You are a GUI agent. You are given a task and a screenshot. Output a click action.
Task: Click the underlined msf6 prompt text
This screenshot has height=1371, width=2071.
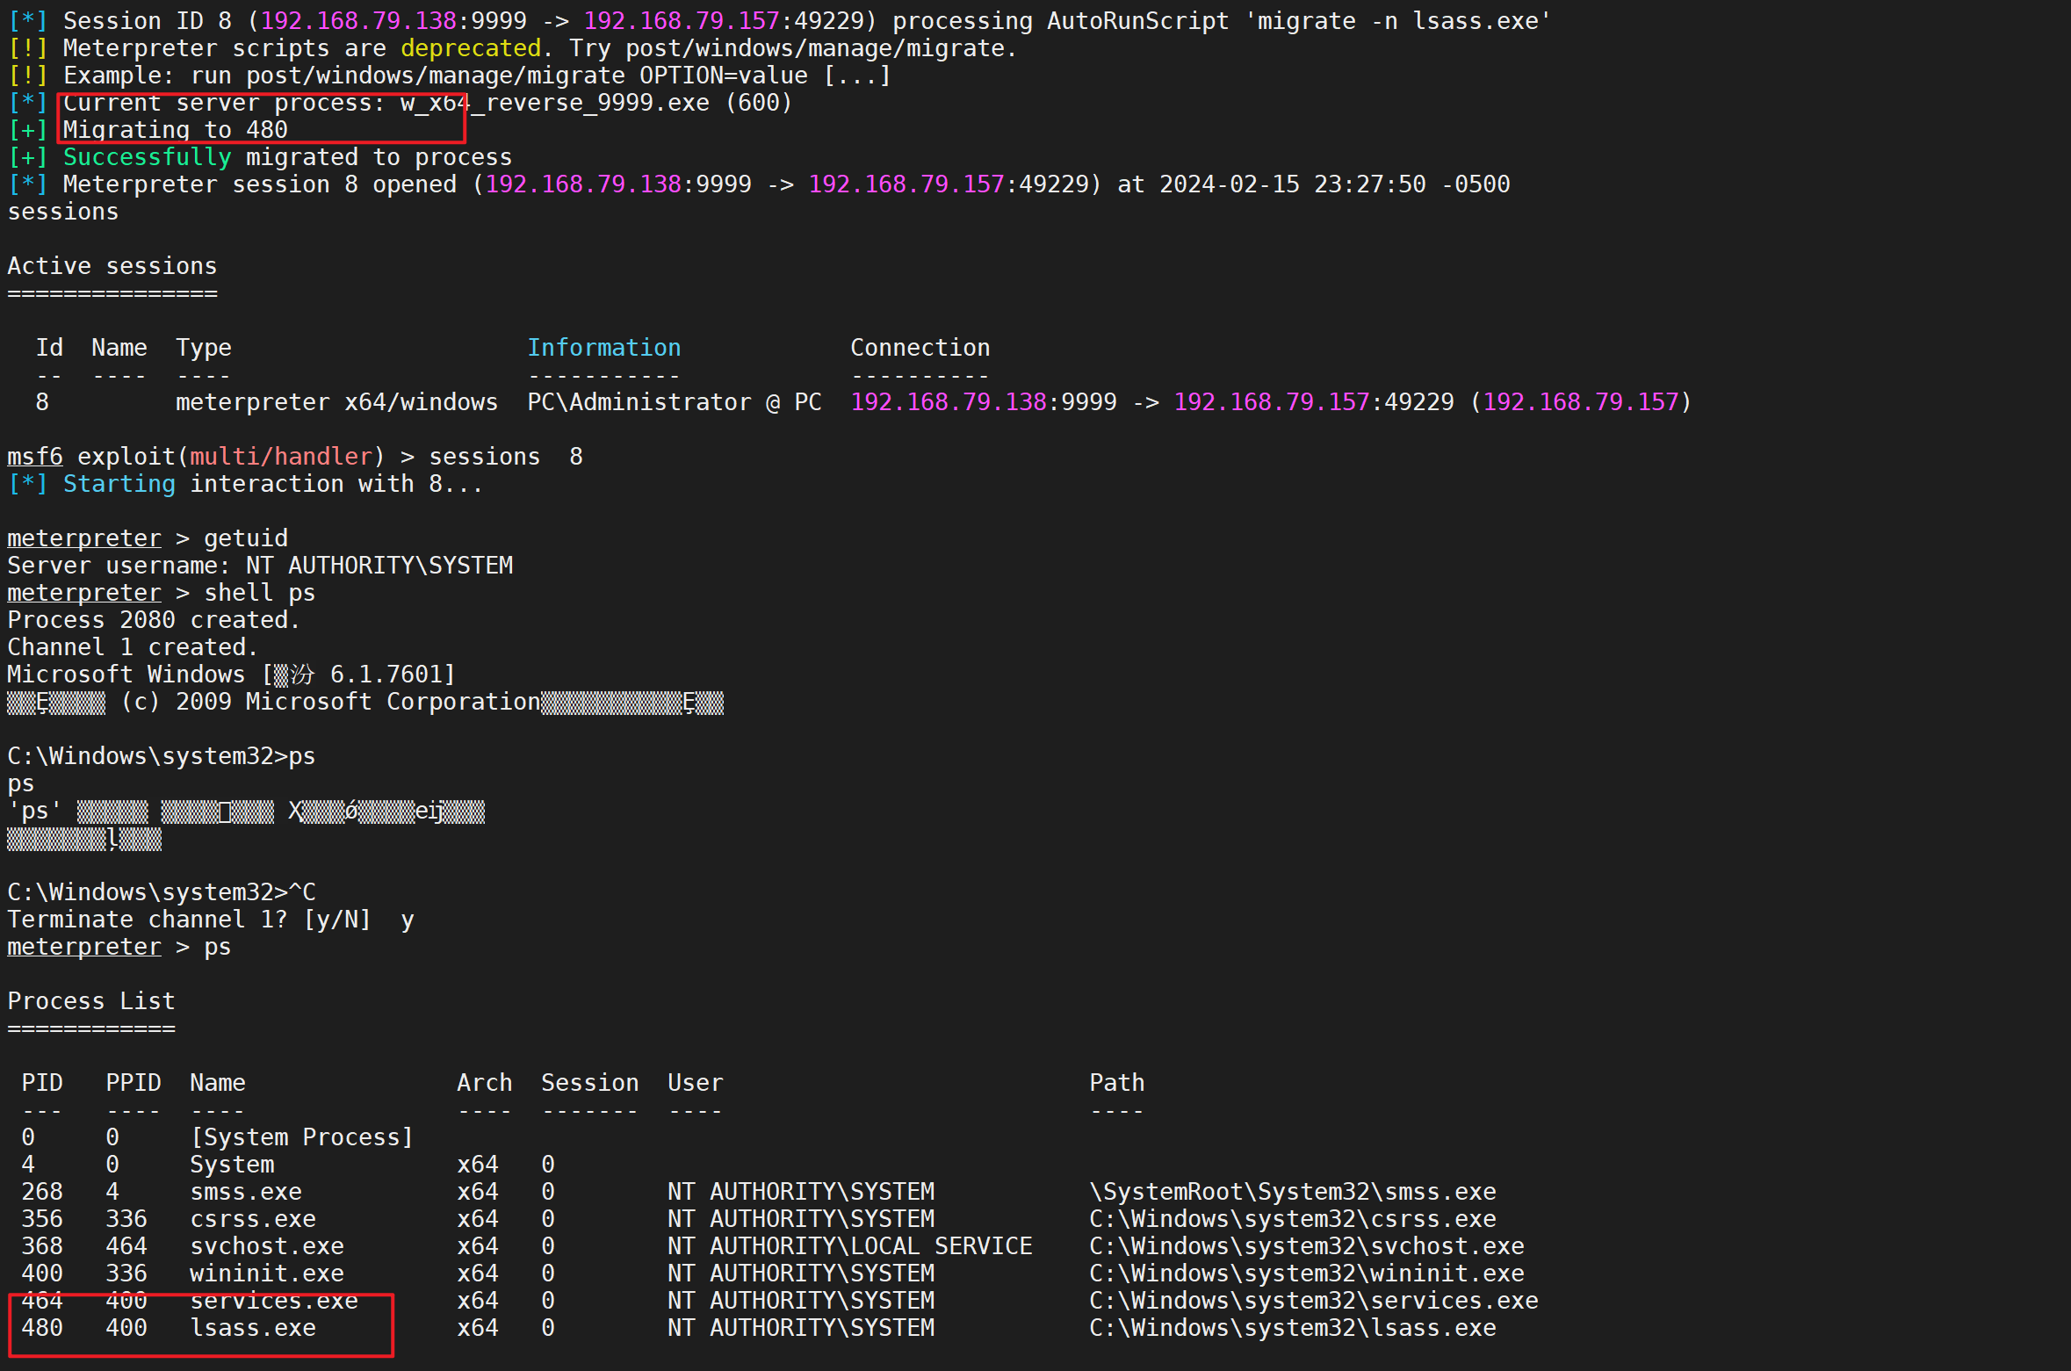[35, 457]
